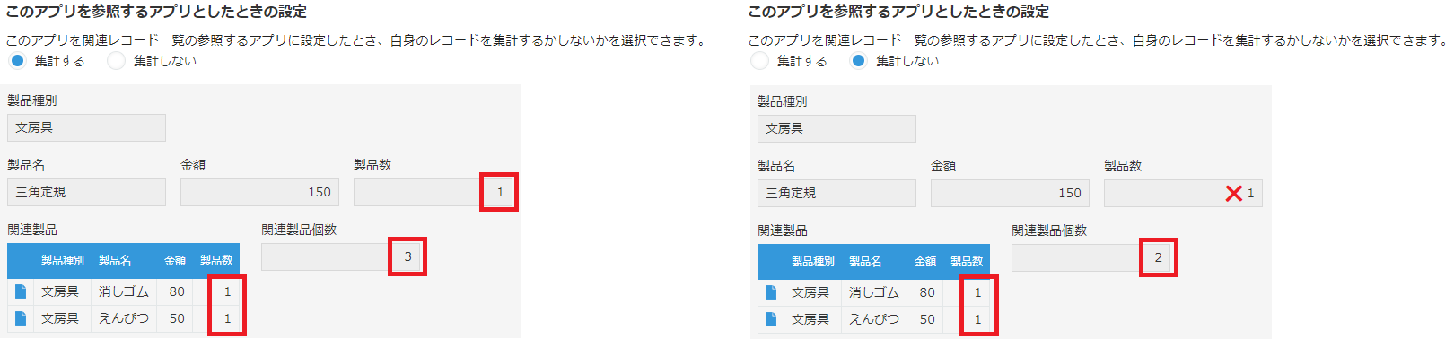Click right 製品名 field showing 三角定規
Viewport: 1454px width, 339px height.
836,193
